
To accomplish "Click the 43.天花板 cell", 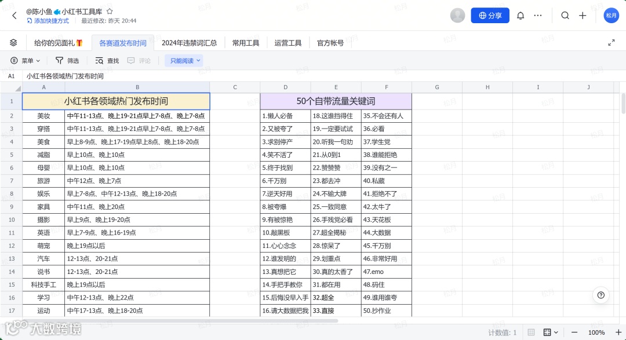I will [387, 220].
